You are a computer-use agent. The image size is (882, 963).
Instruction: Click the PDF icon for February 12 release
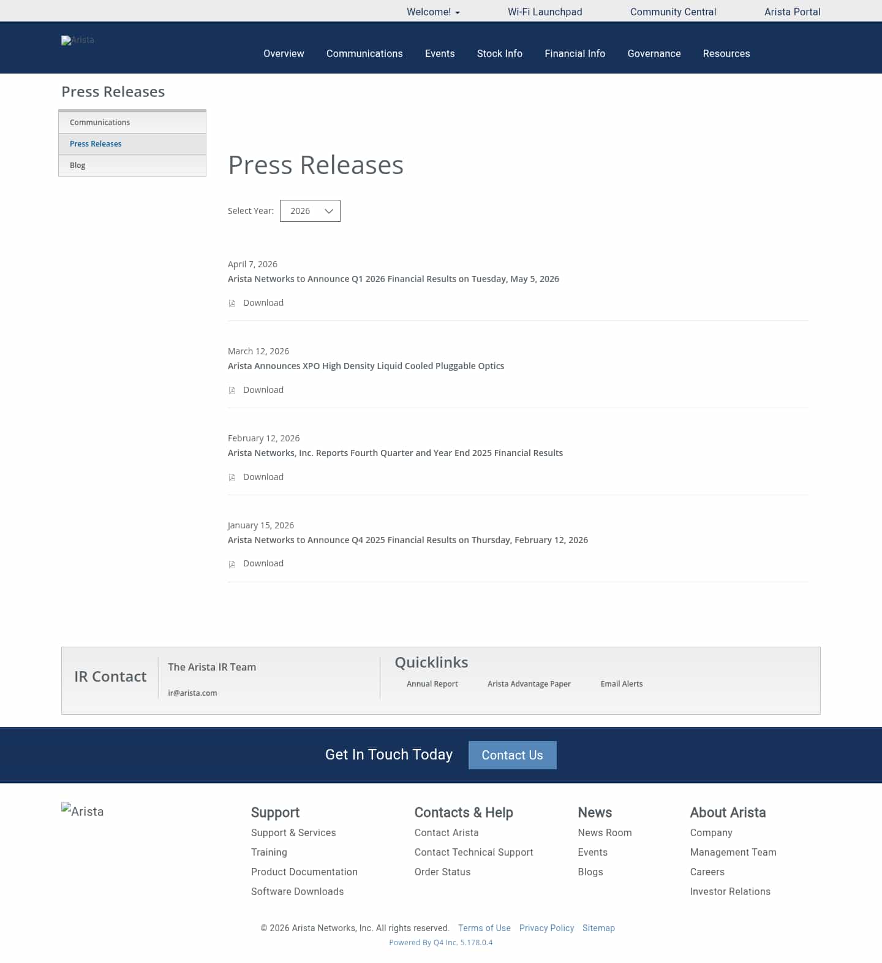tap(232, 478)
